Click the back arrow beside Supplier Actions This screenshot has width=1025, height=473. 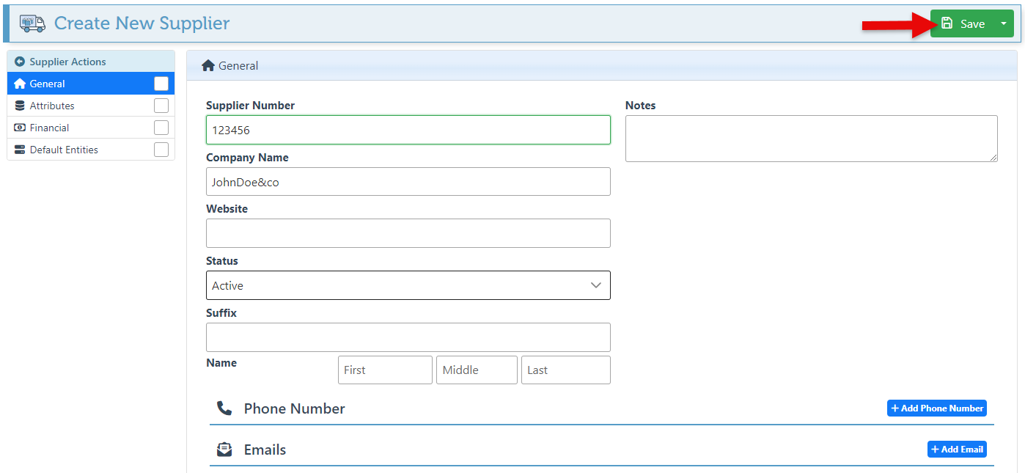20,62
